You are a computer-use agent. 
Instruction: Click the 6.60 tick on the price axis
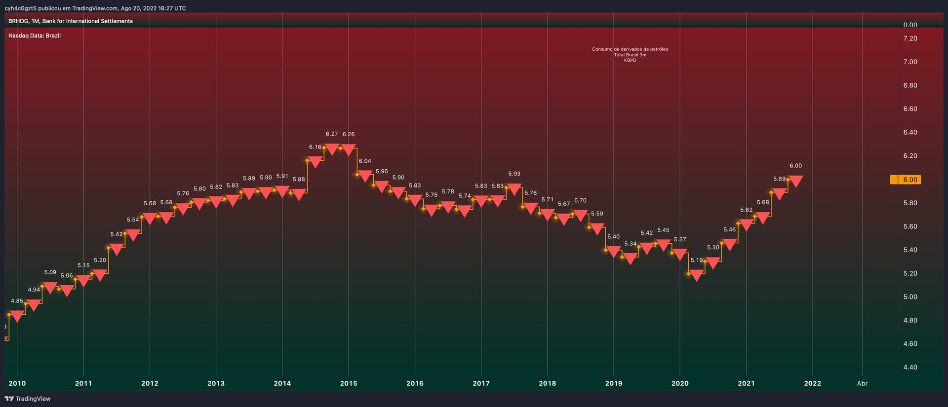[x=910, y=109]
